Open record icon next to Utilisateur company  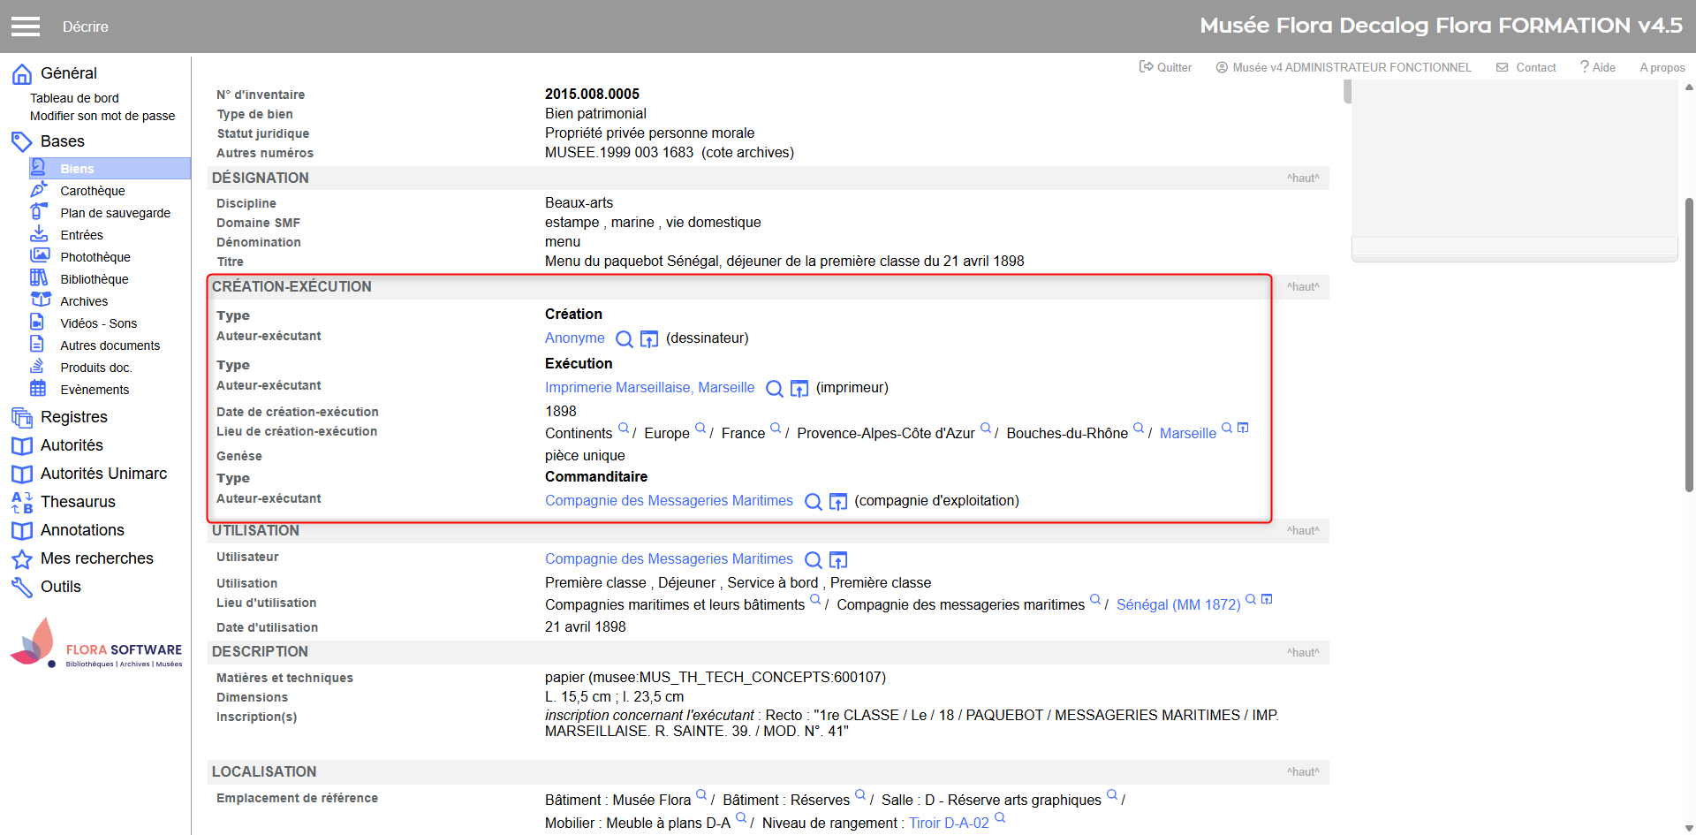click(838, 560)
